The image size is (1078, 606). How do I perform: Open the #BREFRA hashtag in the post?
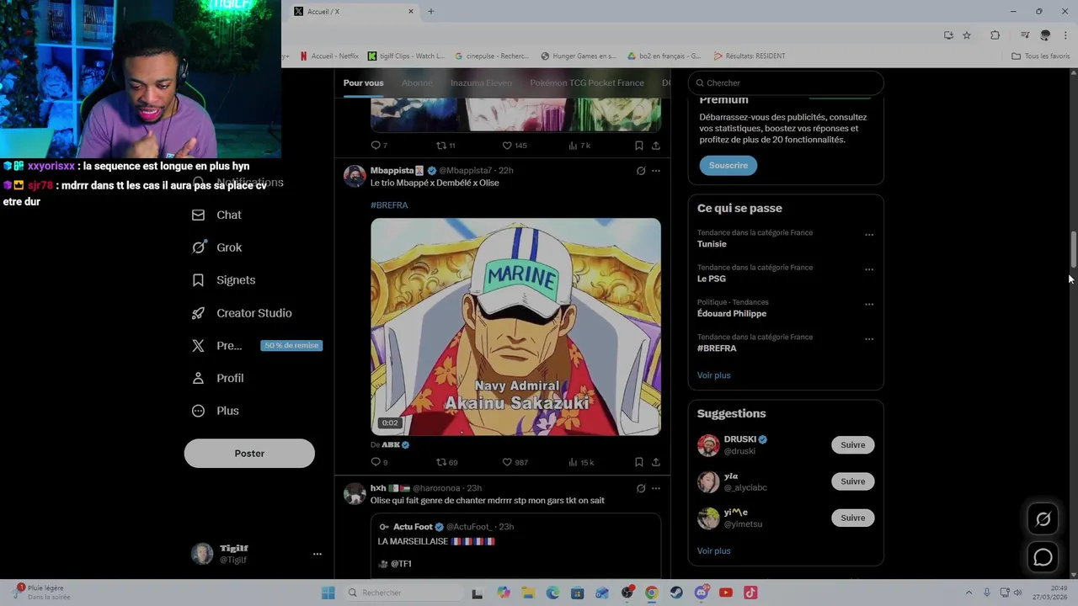point(389,205)
